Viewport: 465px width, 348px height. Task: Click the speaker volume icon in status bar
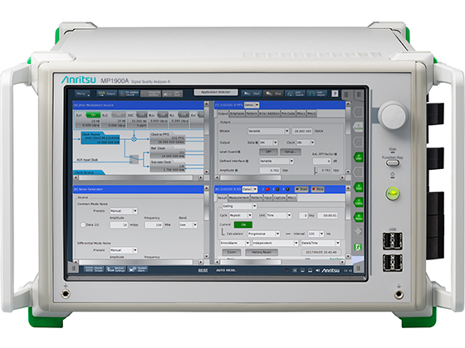click(x=317, y=270)
